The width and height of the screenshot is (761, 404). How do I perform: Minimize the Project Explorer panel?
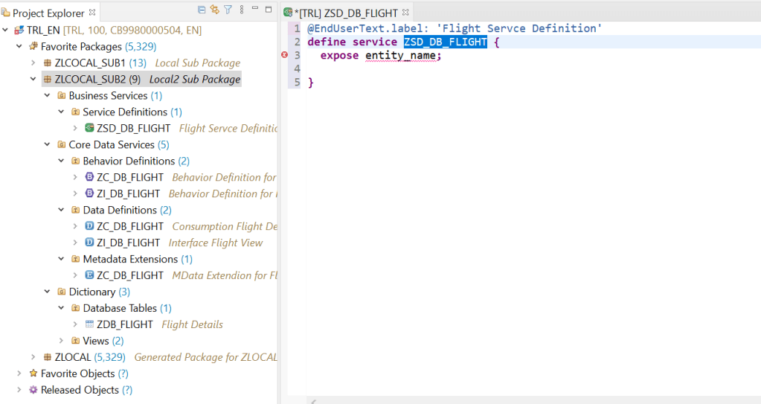(255, 8)
